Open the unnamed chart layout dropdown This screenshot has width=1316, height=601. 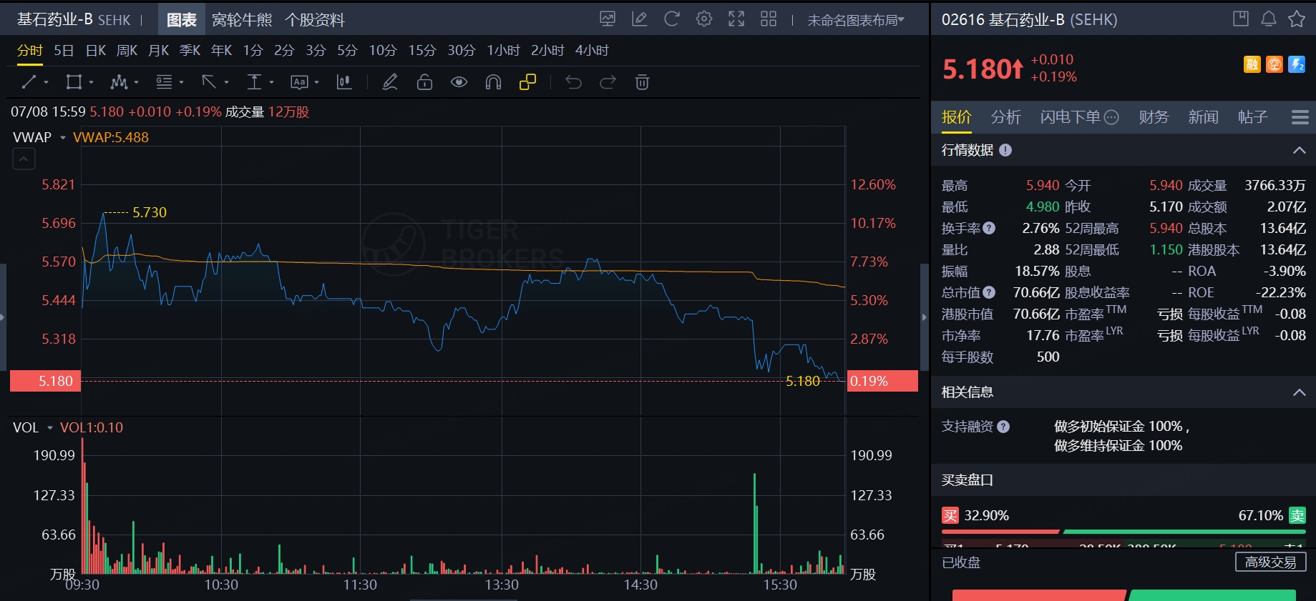(856, 21)
